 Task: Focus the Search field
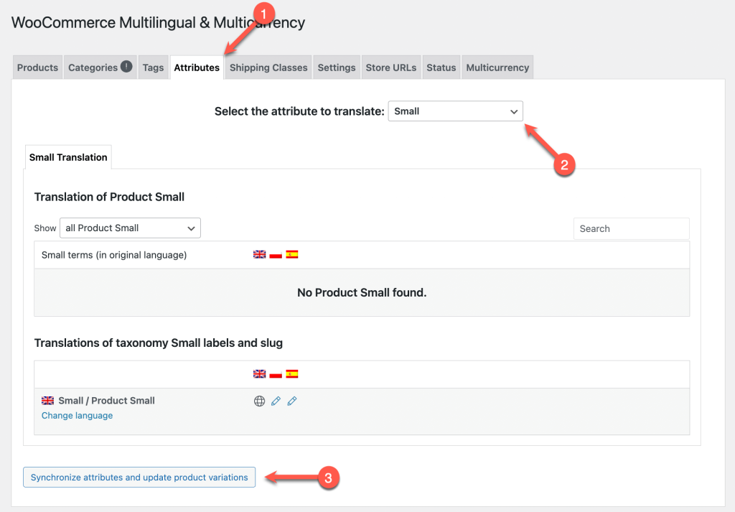pyautogui.click(x=632, y=228)
